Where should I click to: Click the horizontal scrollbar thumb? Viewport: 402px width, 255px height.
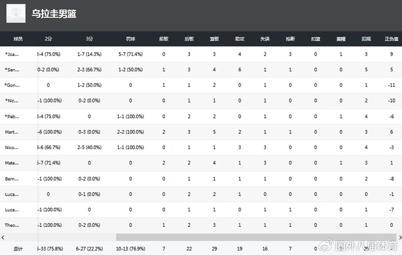tap(256, 238)
